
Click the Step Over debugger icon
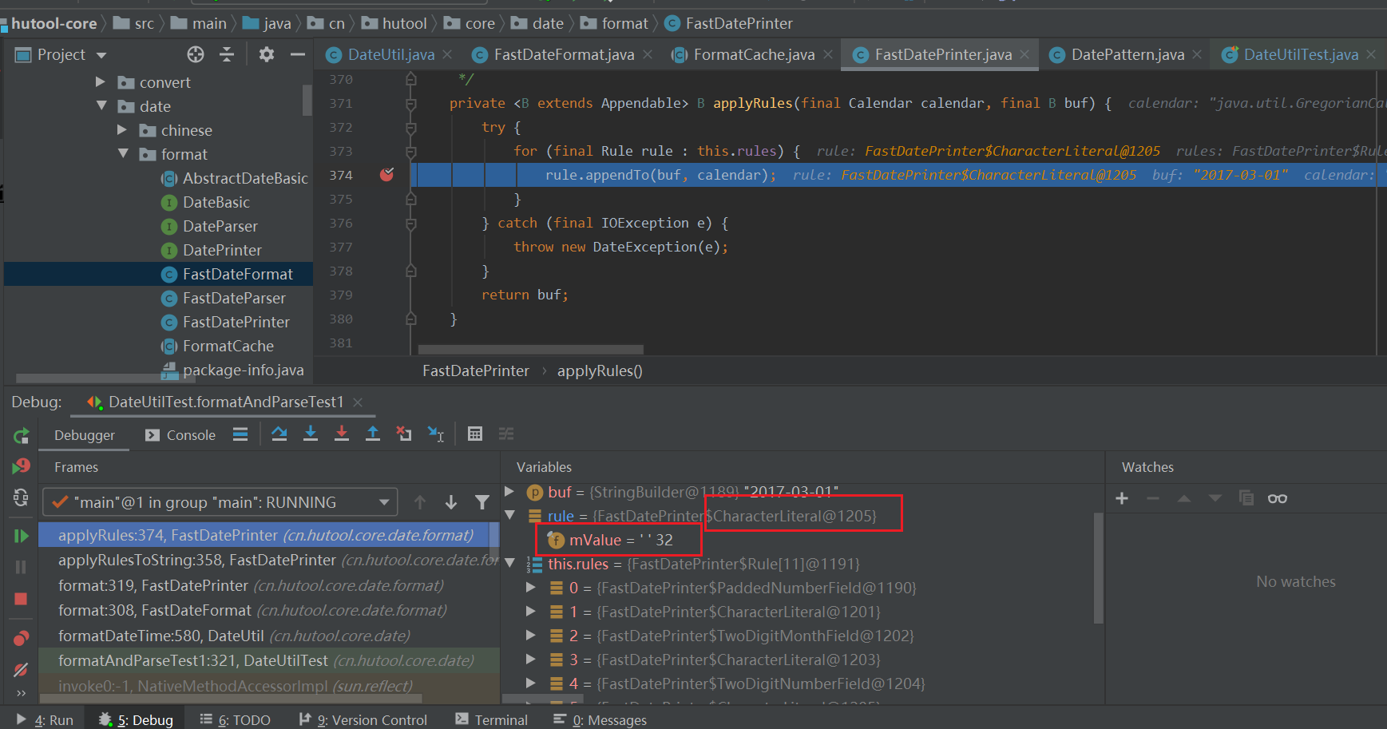click(x=279, y=434)
